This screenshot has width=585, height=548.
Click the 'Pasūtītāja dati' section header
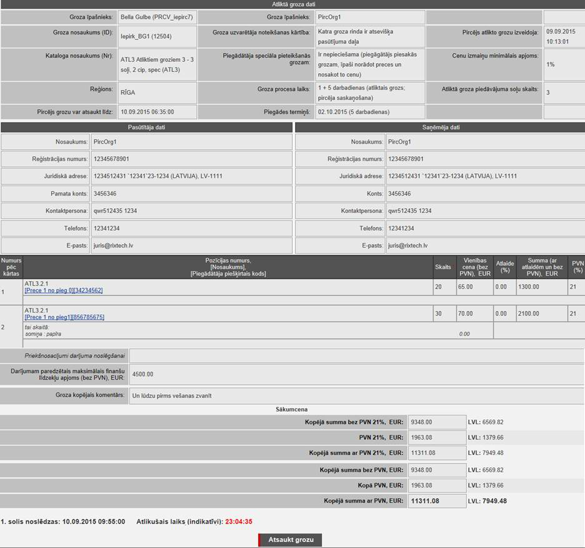click(147, 127)
